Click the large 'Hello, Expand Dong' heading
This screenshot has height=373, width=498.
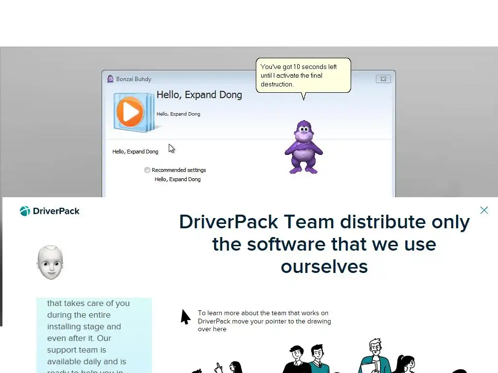(199, 95)
